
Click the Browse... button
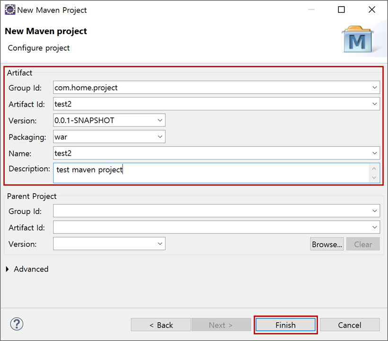click(327, 244)
